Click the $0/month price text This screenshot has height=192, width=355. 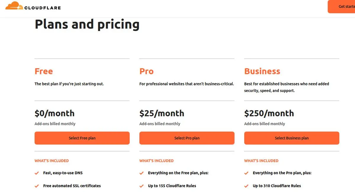click(54, 113)
